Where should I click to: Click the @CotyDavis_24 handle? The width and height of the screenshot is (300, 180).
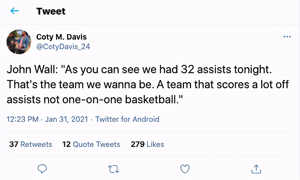[x=63, y=46]
